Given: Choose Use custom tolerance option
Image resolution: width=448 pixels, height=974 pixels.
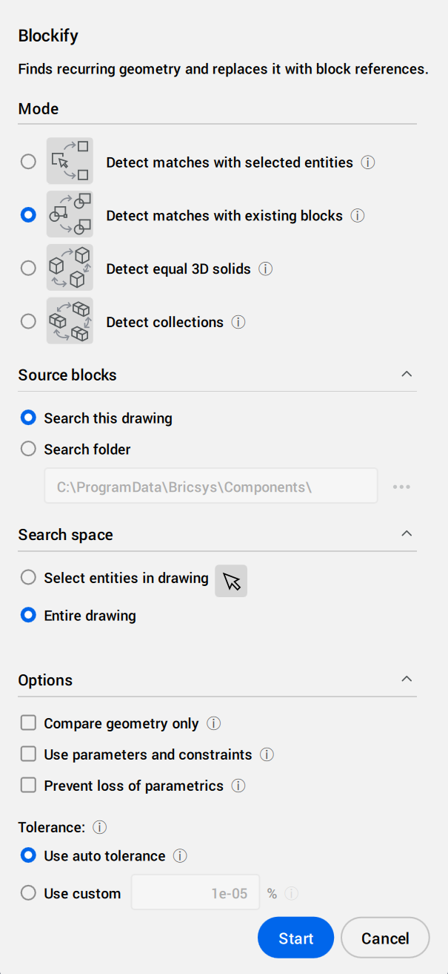Looking at the screenshot, I should pyautogui.click(x=28, y=893).
